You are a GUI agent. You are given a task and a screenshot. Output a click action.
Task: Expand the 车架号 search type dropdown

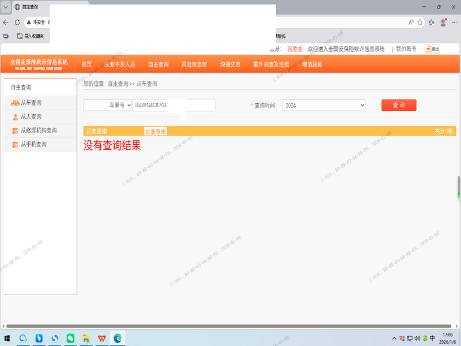click(108, 106)
